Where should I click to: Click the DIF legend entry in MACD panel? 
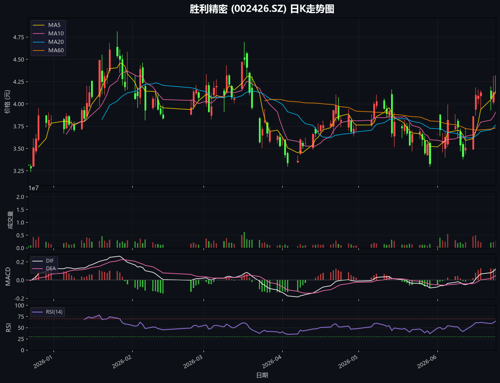pos(43,261)
